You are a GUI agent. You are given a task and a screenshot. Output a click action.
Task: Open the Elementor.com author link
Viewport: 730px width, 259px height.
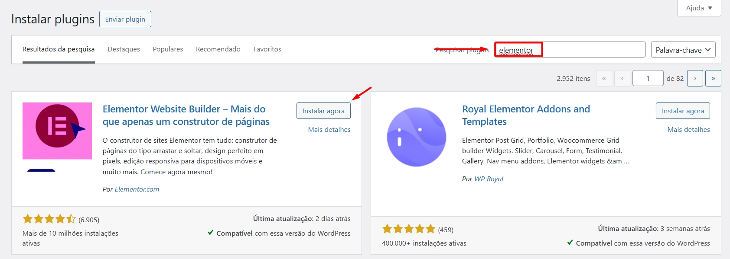137,189
